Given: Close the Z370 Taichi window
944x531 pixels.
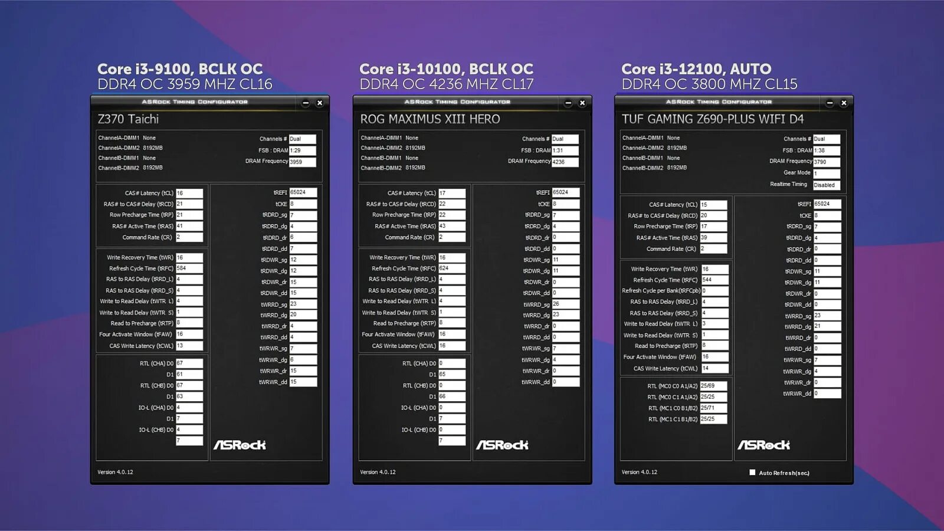Looking at the screenshot, I should (x=320, y=103).
